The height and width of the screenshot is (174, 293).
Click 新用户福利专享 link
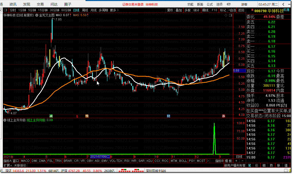(x=235, y=165)
